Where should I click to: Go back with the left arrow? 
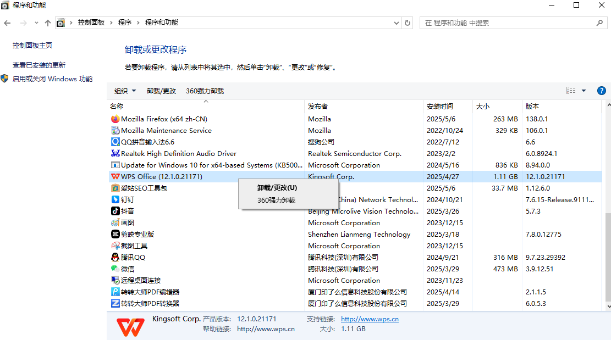coord(7,23)
